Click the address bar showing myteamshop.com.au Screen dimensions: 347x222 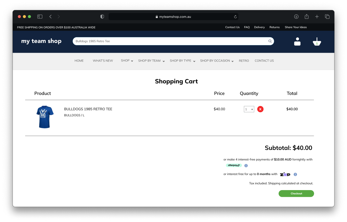173,17
